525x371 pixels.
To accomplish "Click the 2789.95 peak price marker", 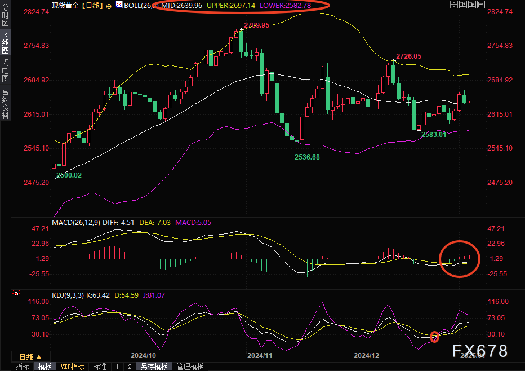I will [256, 25].
